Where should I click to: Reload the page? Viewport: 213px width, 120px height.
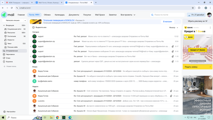(12, 8)
